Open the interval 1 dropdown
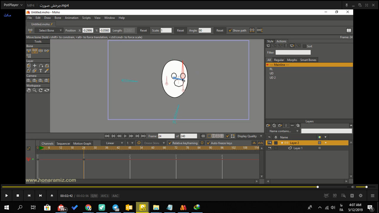 tap(129, 143)
